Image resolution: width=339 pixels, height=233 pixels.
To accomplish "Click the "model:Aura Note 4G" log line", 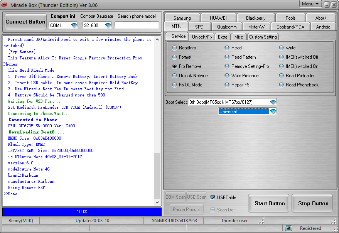I will pyautogui.click(x=29, y=169).
